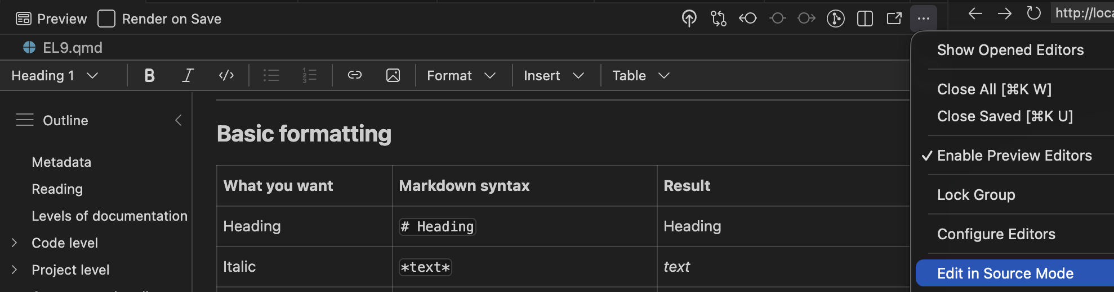The height and width of the screenshot is (292, 1114).
Task: Apply italic formatting
Action: click(188, 76)
